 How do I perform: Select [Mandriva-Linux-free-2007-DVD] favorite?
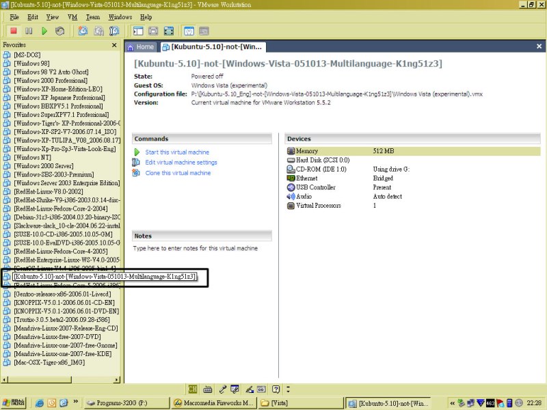pyautogui.click(x=57, y=337)
